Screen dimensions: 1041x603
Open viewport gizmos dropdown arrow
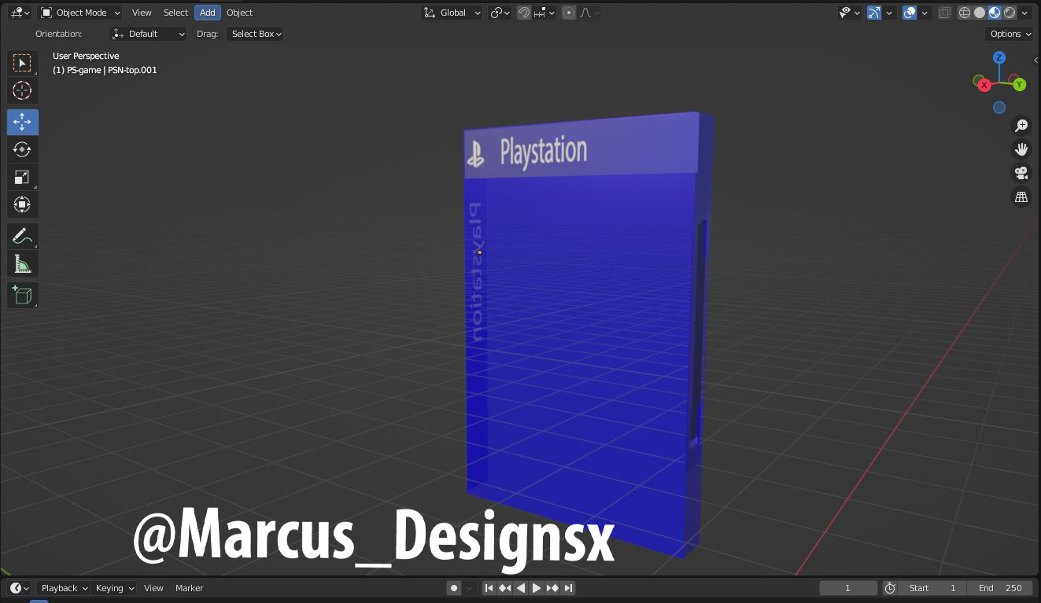889,13
